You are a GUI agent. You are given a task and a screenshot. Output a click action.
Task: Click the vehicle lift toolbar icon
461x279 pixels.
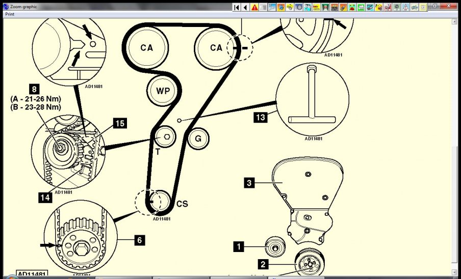pyautogui.click(x=325, y=7)
